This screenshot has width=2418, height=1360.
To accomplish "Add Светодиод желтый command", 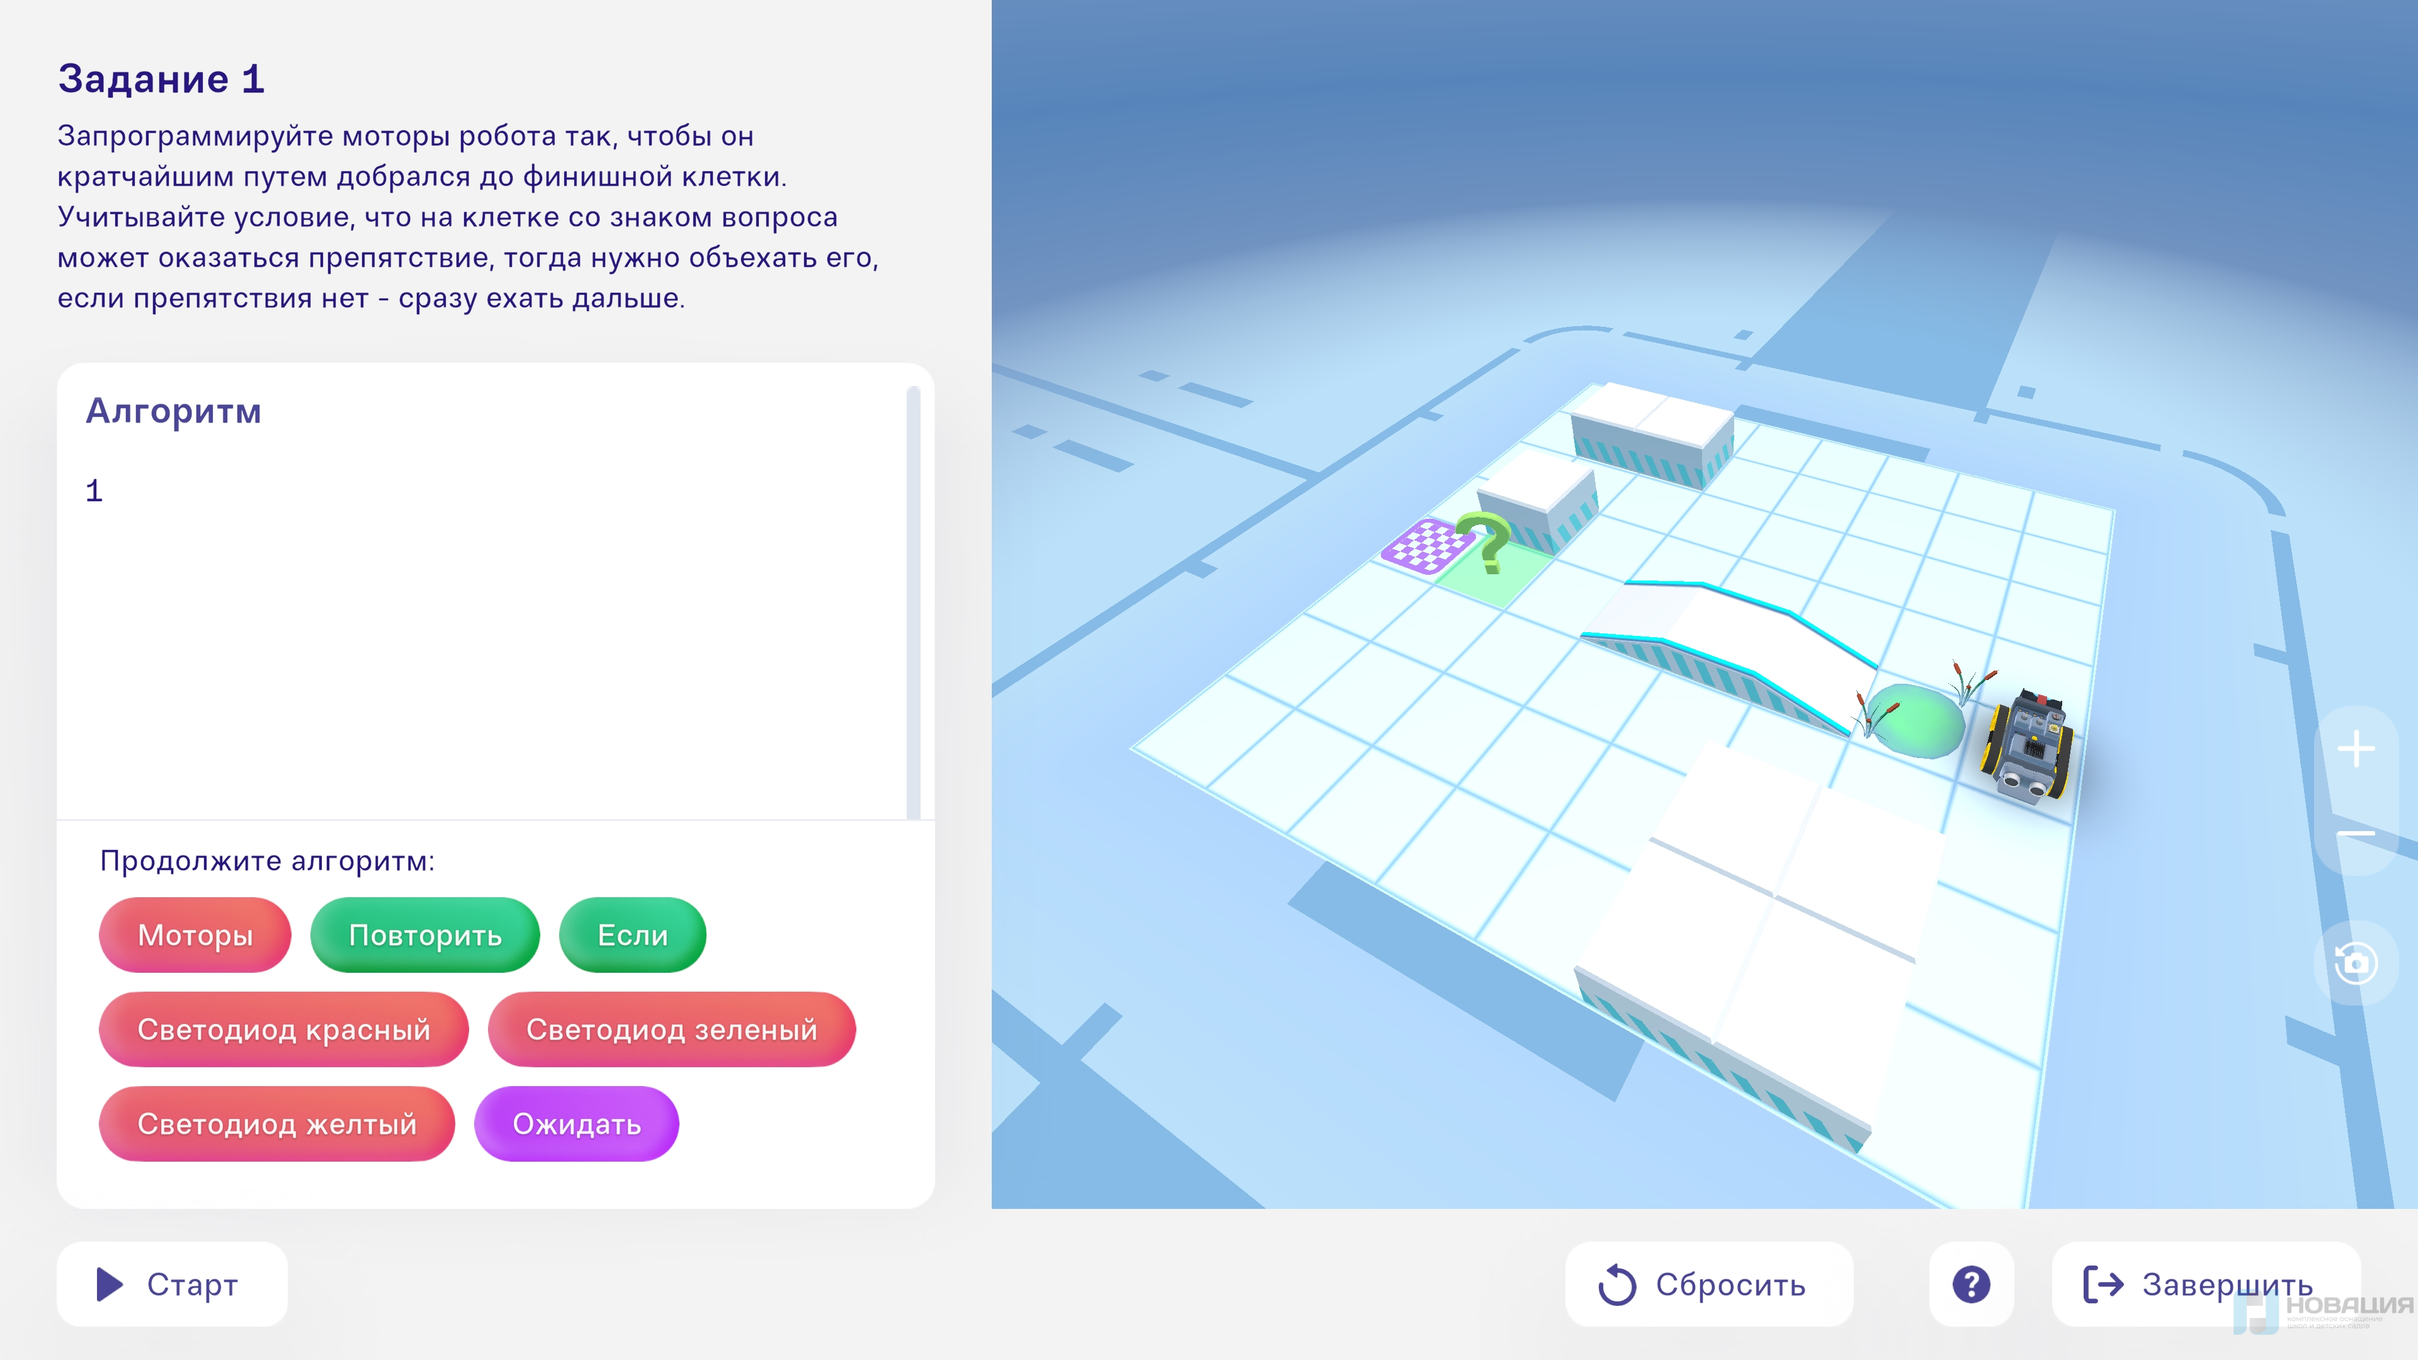I will point(276,1123).
